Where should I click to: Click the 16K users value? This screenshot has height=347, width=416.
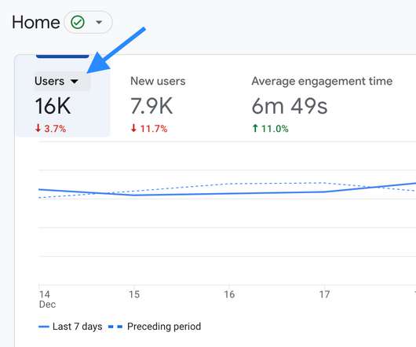[x=53, y=106]
